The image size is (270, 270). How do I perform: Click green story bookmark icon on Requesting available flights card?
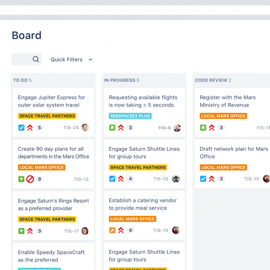click(x=112, y=128)
